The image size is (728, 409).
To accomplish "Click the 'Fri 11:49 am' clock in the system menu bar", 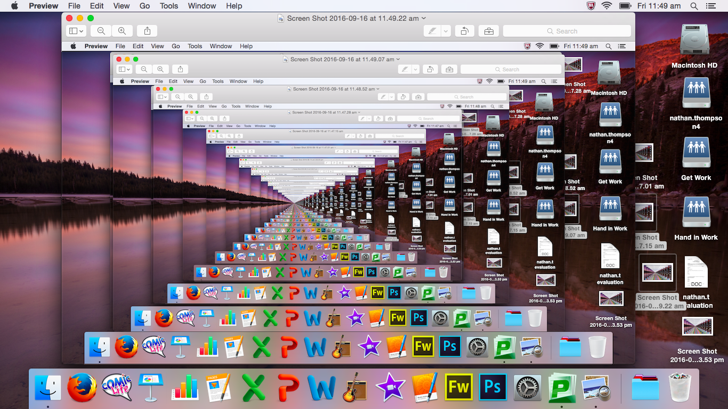I will 659,6.
